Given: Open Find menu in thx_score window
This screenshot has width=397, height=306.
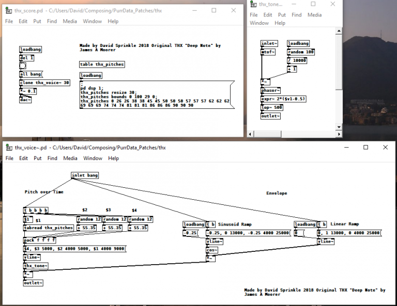Looking at the screenshot, I should (x=52, y=21).
